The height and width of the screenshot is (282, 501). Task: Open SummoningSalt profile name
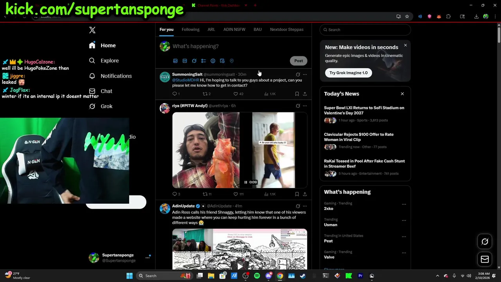click(187, 74)
